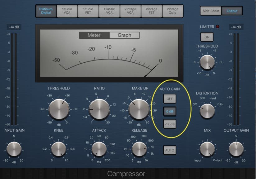Click the Input Gain knob
256x179 pixels.
pyautogui.click(x=14, y=149)
